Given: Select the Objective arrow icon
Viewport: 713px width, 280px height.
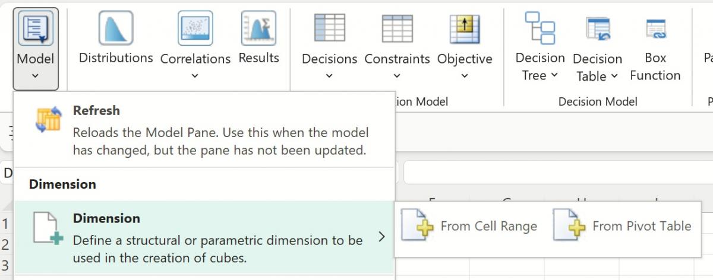Looking at the screenshot, I should coord(465,28).
